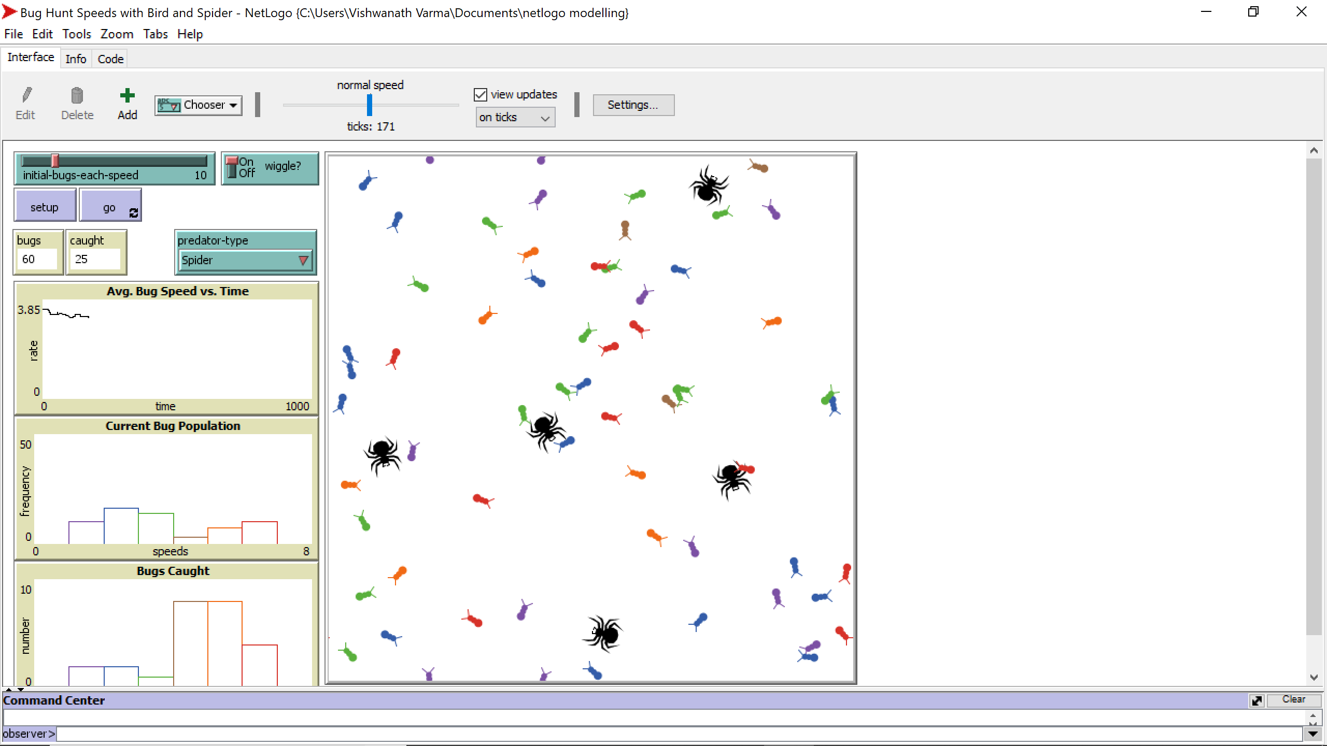Detach the Command Center using its arrow icon
Viewport: 1327px width, 746px height.
coord(1257,700)
